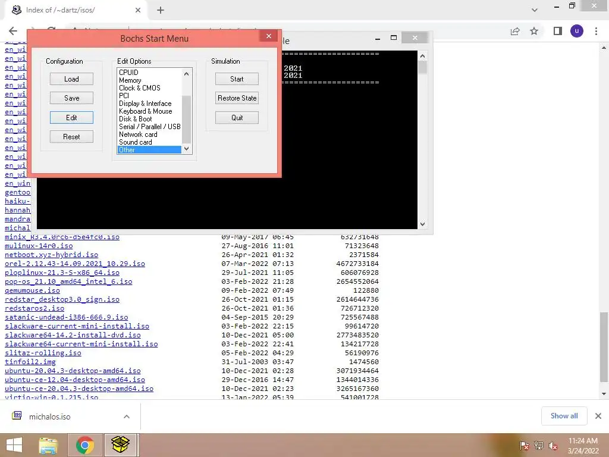Toggle Chrome side panel icon
Screen dimensions: 609x457
point(558,31)
